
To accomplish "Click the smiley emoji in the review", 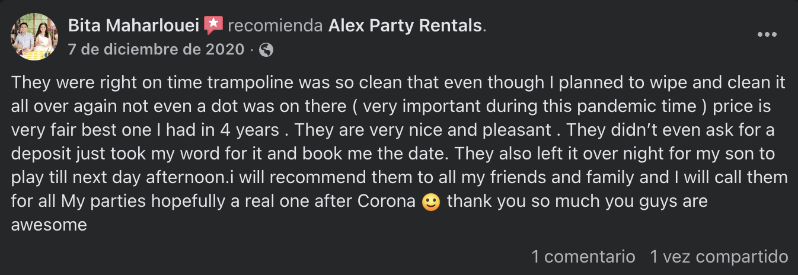I will click(x=430, y=202).
